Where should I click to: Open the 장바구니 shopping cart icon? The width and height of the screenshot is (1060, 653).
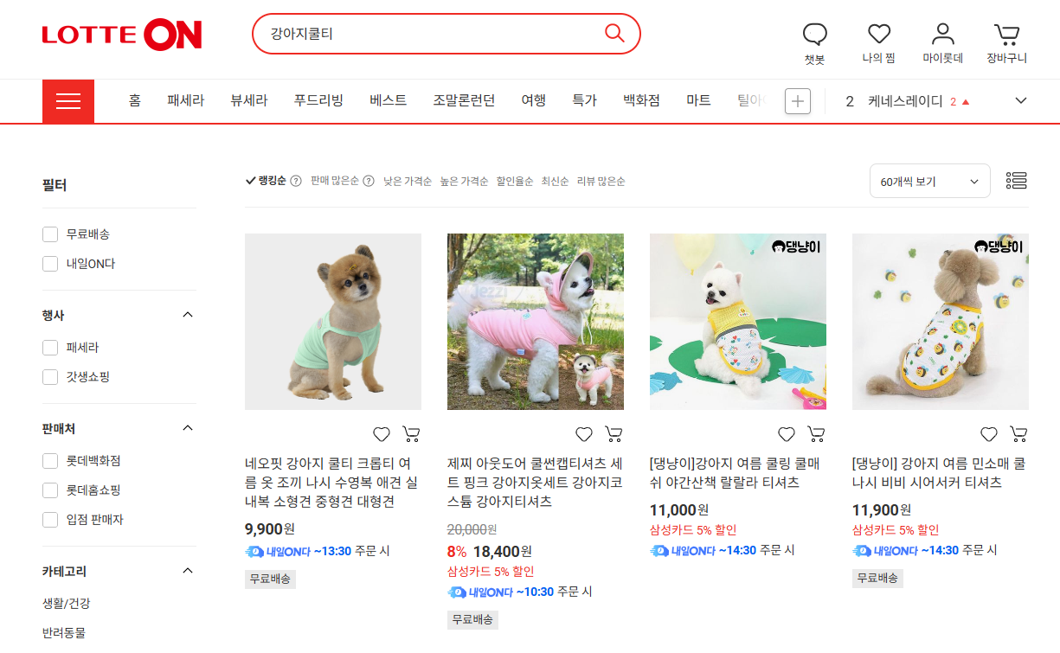point(1005,33)
